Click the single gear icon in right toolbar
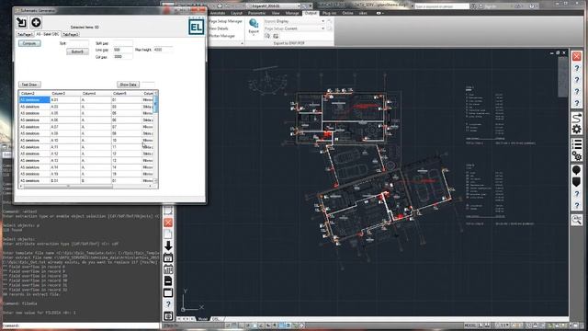588x331 pixels. pos(577,130)
